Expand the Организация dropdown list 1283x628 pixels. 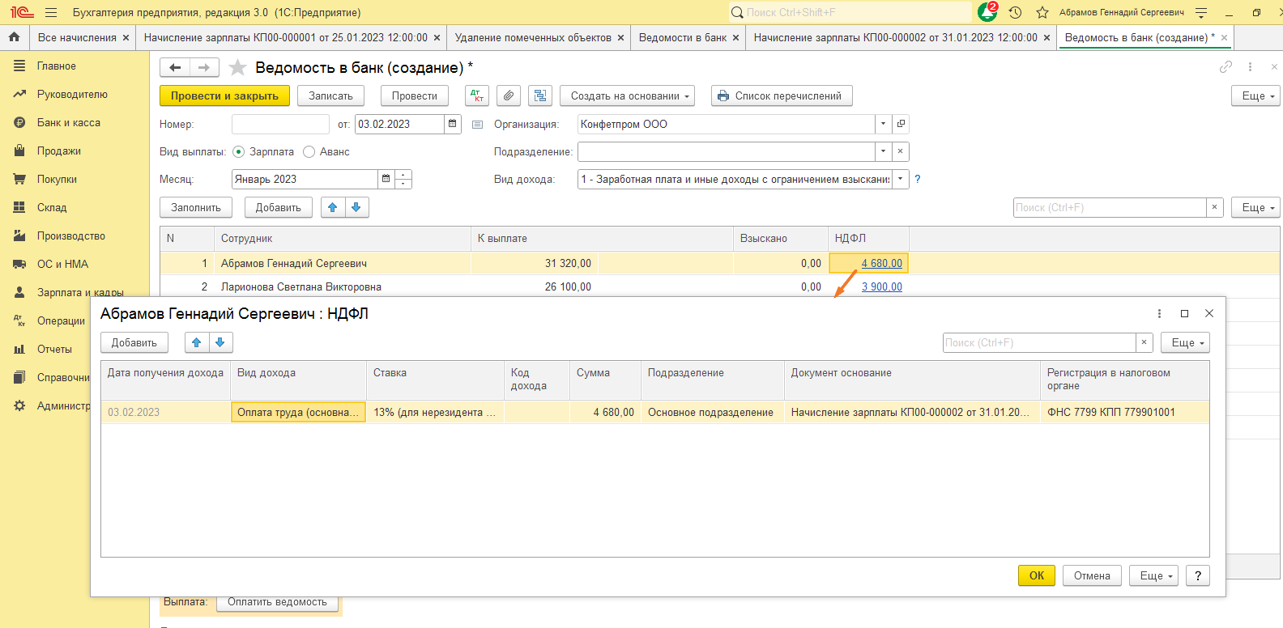click(x=883, y=124)
